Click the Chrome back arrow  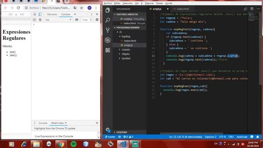click(x=5, y=8)
